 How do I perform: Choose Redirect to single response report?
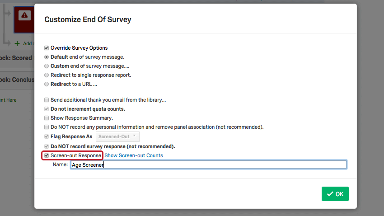pyautogui.click(x=47, y=75)
